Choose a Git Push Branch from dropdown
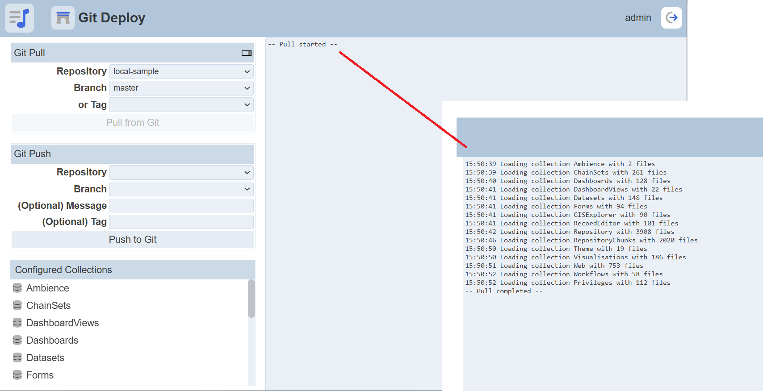The width and height of the screenshot is (763, 391). [x=181, y=189]
